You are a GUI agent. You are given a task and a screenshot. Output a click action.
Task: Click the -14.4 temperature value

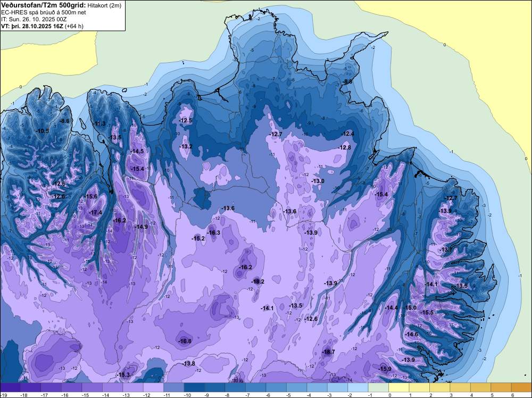click(x=392, y=308)
